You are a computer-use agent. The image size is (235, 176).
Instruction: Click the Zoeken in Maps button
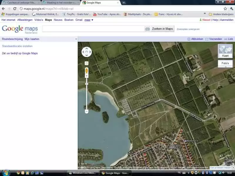[x=162, y=28]
